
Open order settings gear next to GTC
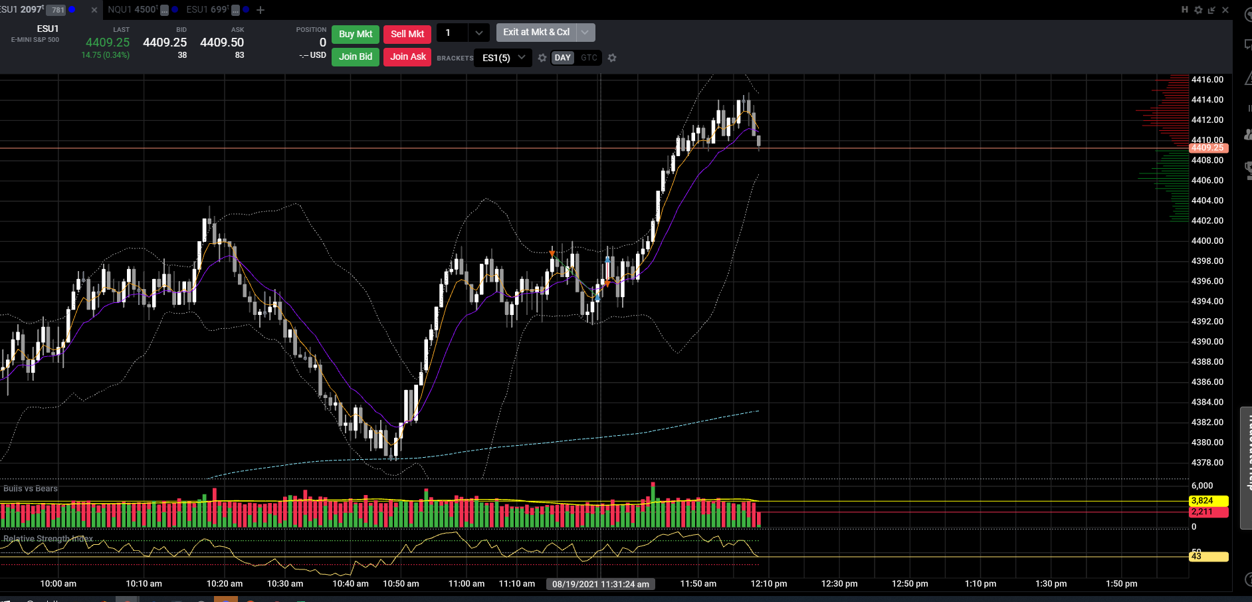coord(612,58)
